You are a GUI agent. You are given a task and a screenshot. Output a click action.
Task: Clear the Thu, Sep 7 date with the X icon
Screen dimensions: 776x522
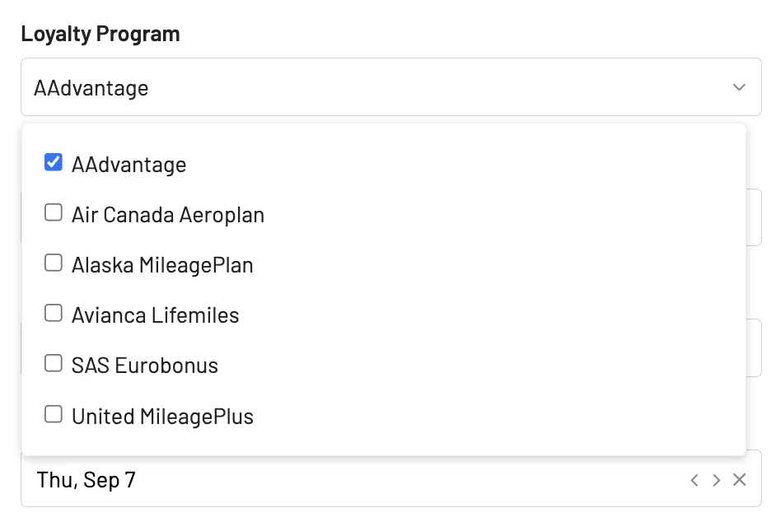tap(740, 479)
